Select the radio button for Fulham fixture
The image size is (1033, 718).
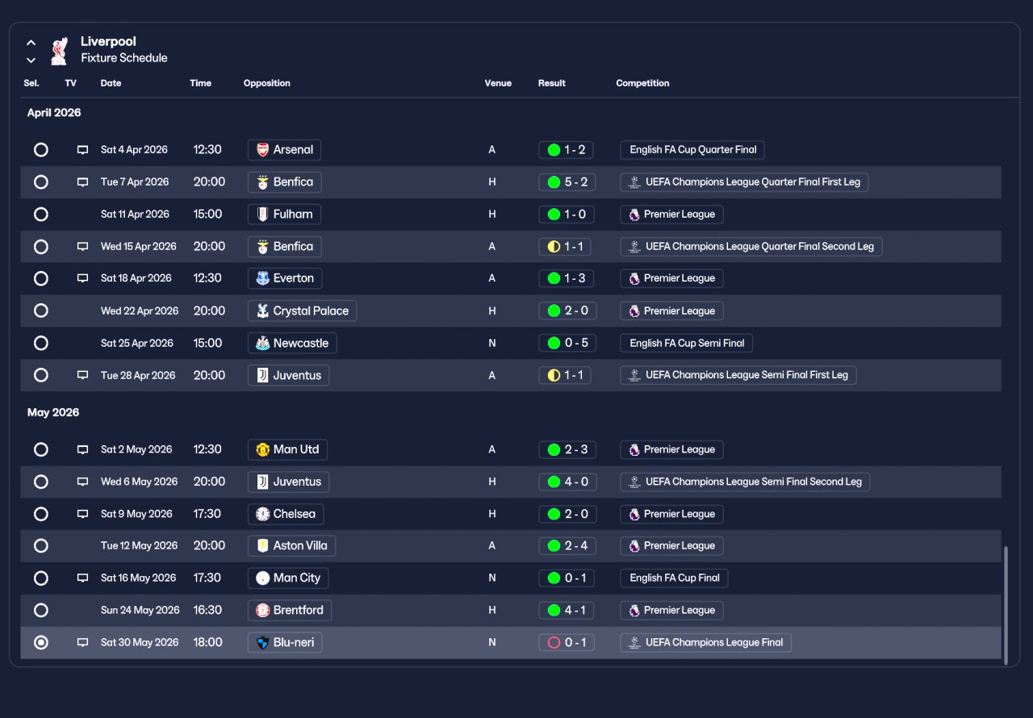41,215
